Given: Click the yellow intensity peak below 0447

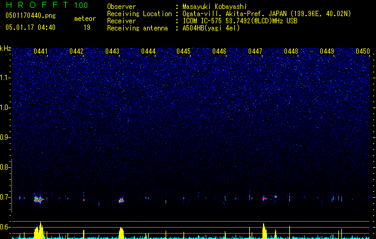Looking at the screenshot, I should click(264, 231).
